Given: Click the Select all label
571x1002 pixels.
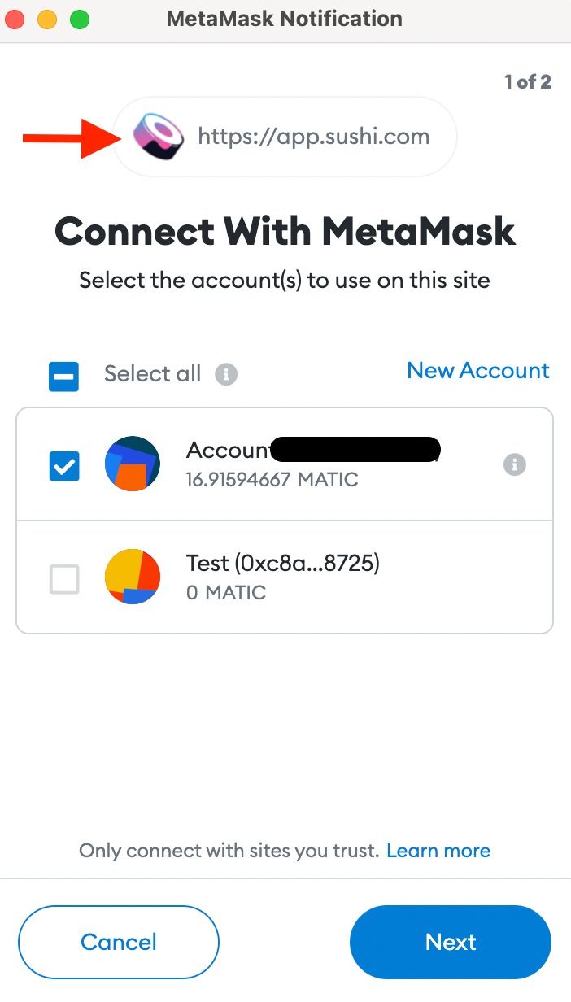Looking at the screenshot, I should pos(152,374).
